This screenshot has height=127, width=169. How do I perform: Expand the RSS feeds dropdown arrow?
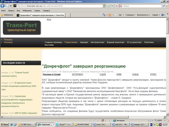[x=113, y=15]
